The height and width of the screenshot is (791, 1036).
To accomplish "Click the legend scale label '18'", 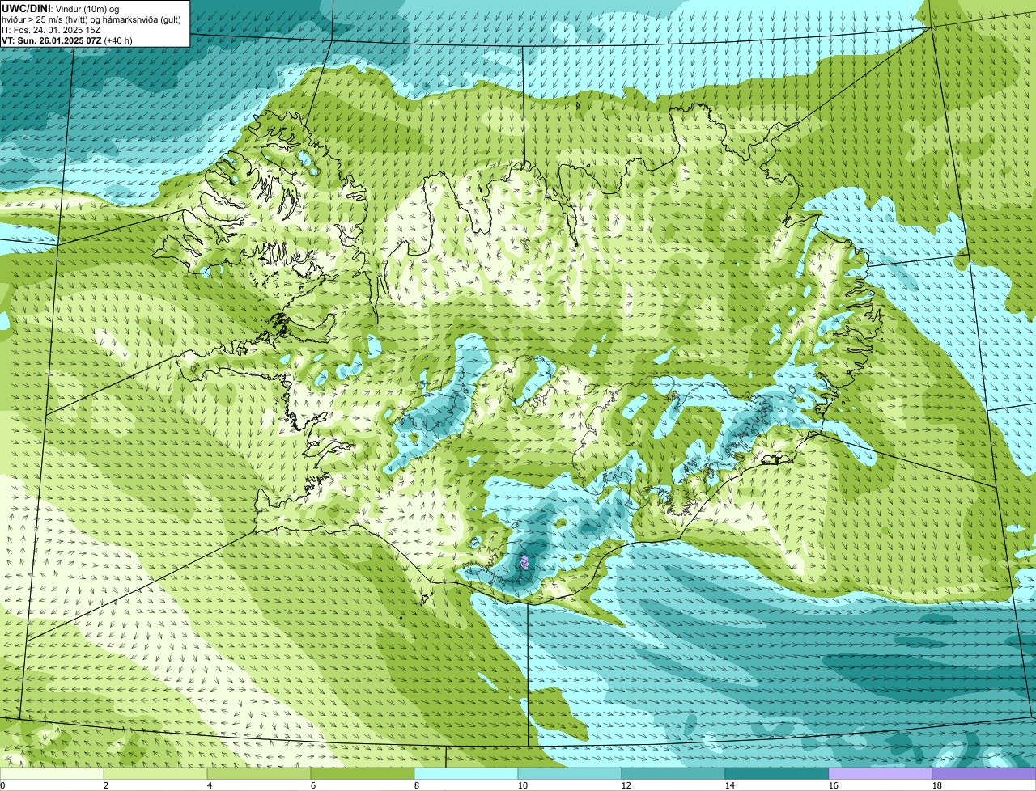I will point(937,785).
